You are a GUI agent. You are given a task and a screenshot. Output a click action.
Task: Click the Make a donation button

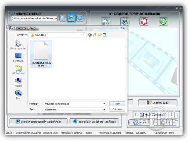coord(153,115)
